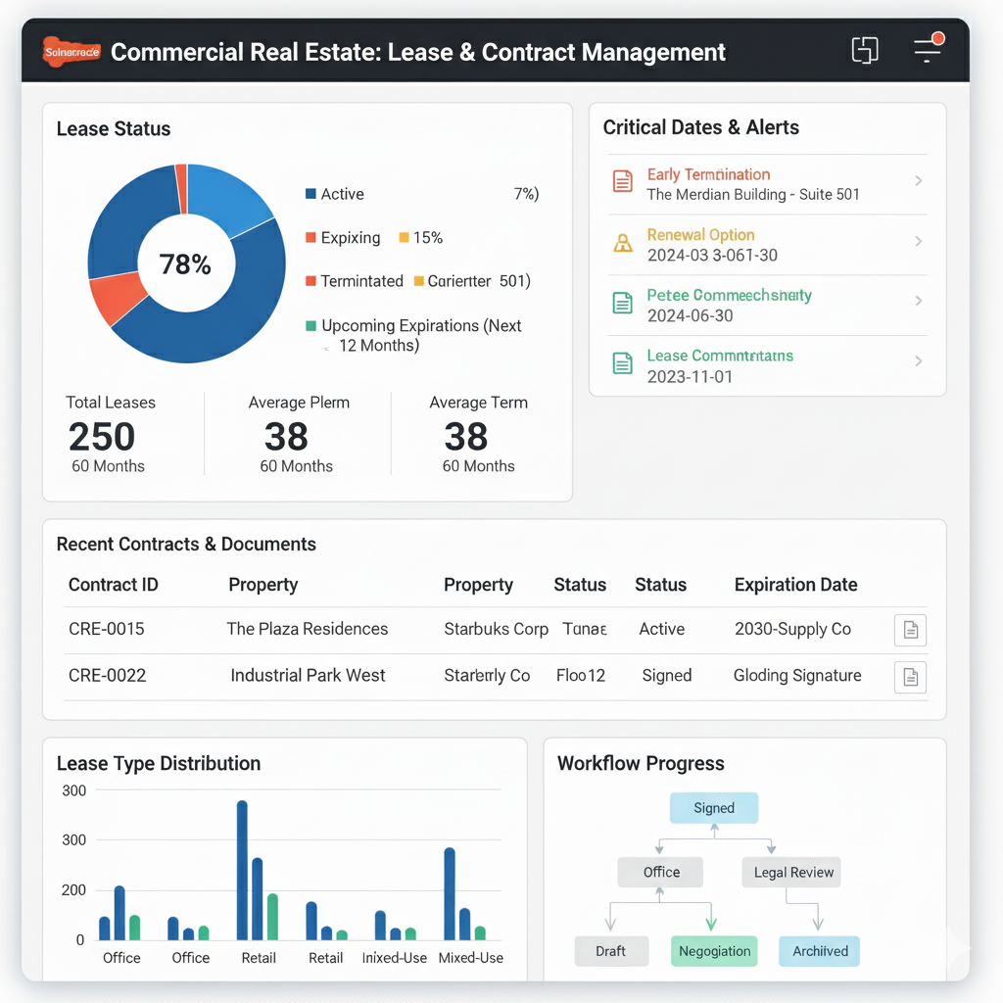1003x1003 pixels.
Task: Select the Signed workflow node
Action: tap(714, 808)
